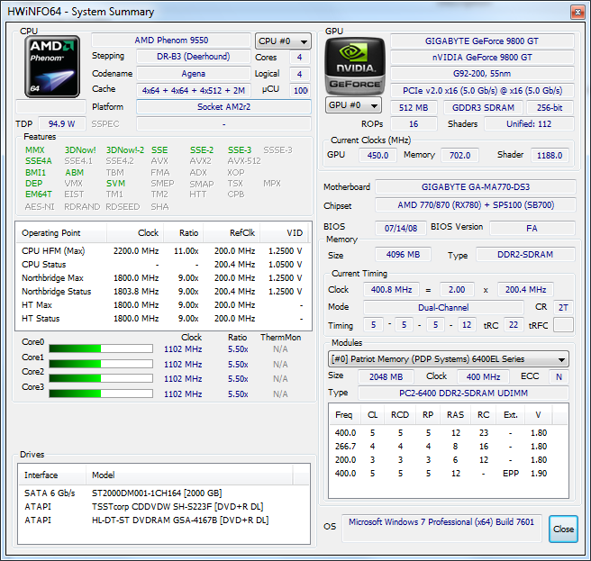
Task: Click the 400.8 MHz memory clock field
Action: click(391, 290)
